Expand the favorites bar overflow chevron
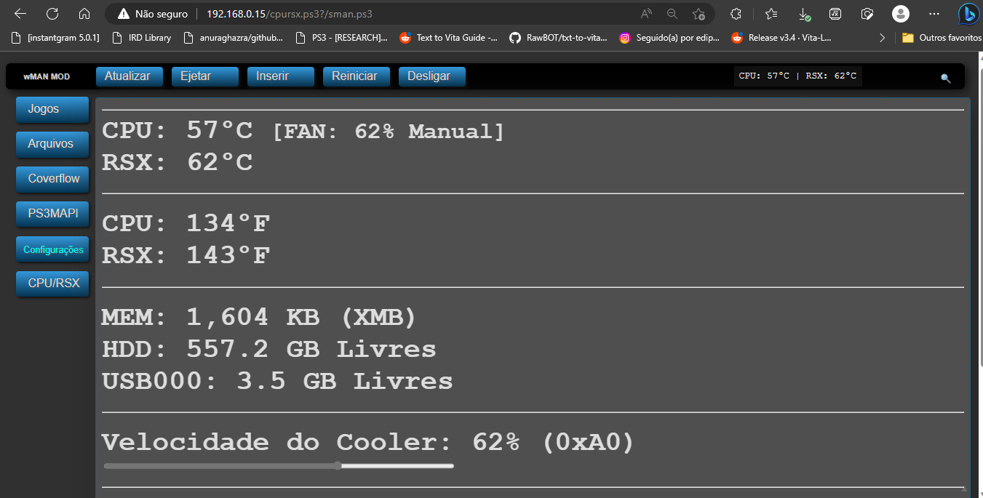The image size is (983, 498). click(x=882, y=37)
